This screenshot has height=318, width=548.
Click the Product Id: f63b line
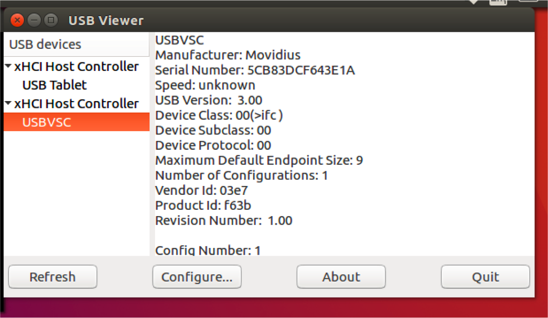click(x=203, y=205)
